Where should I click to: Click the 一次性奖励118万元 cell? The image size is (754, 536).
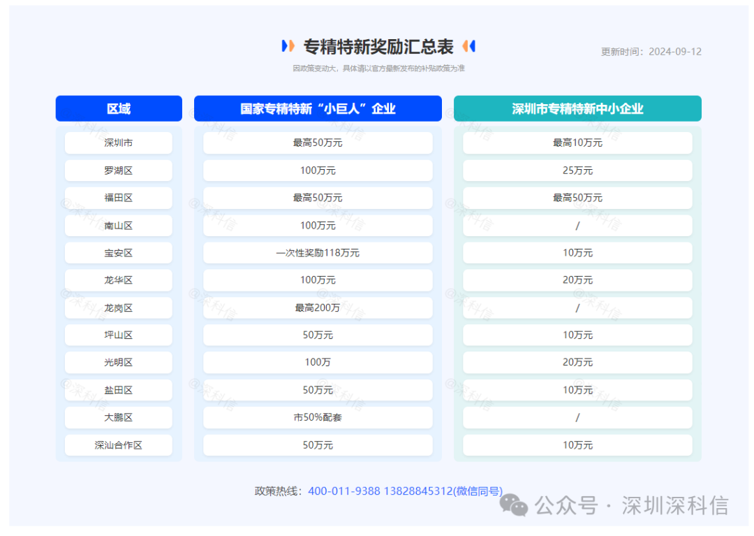pos(318,252)
